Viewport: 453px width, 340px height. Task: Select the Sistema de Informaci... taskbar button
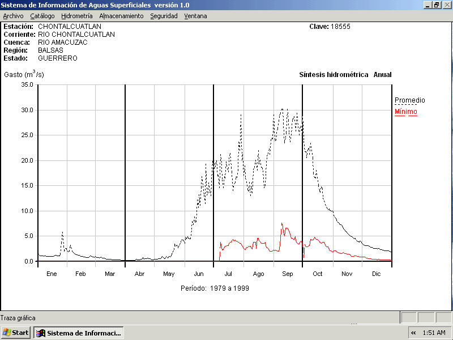coord(79,333)
